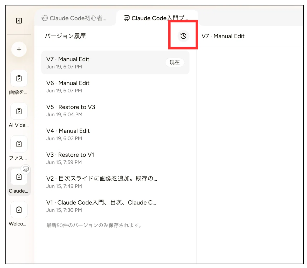Click the plus new item button
Screen dimensions: 307x268
19,49
